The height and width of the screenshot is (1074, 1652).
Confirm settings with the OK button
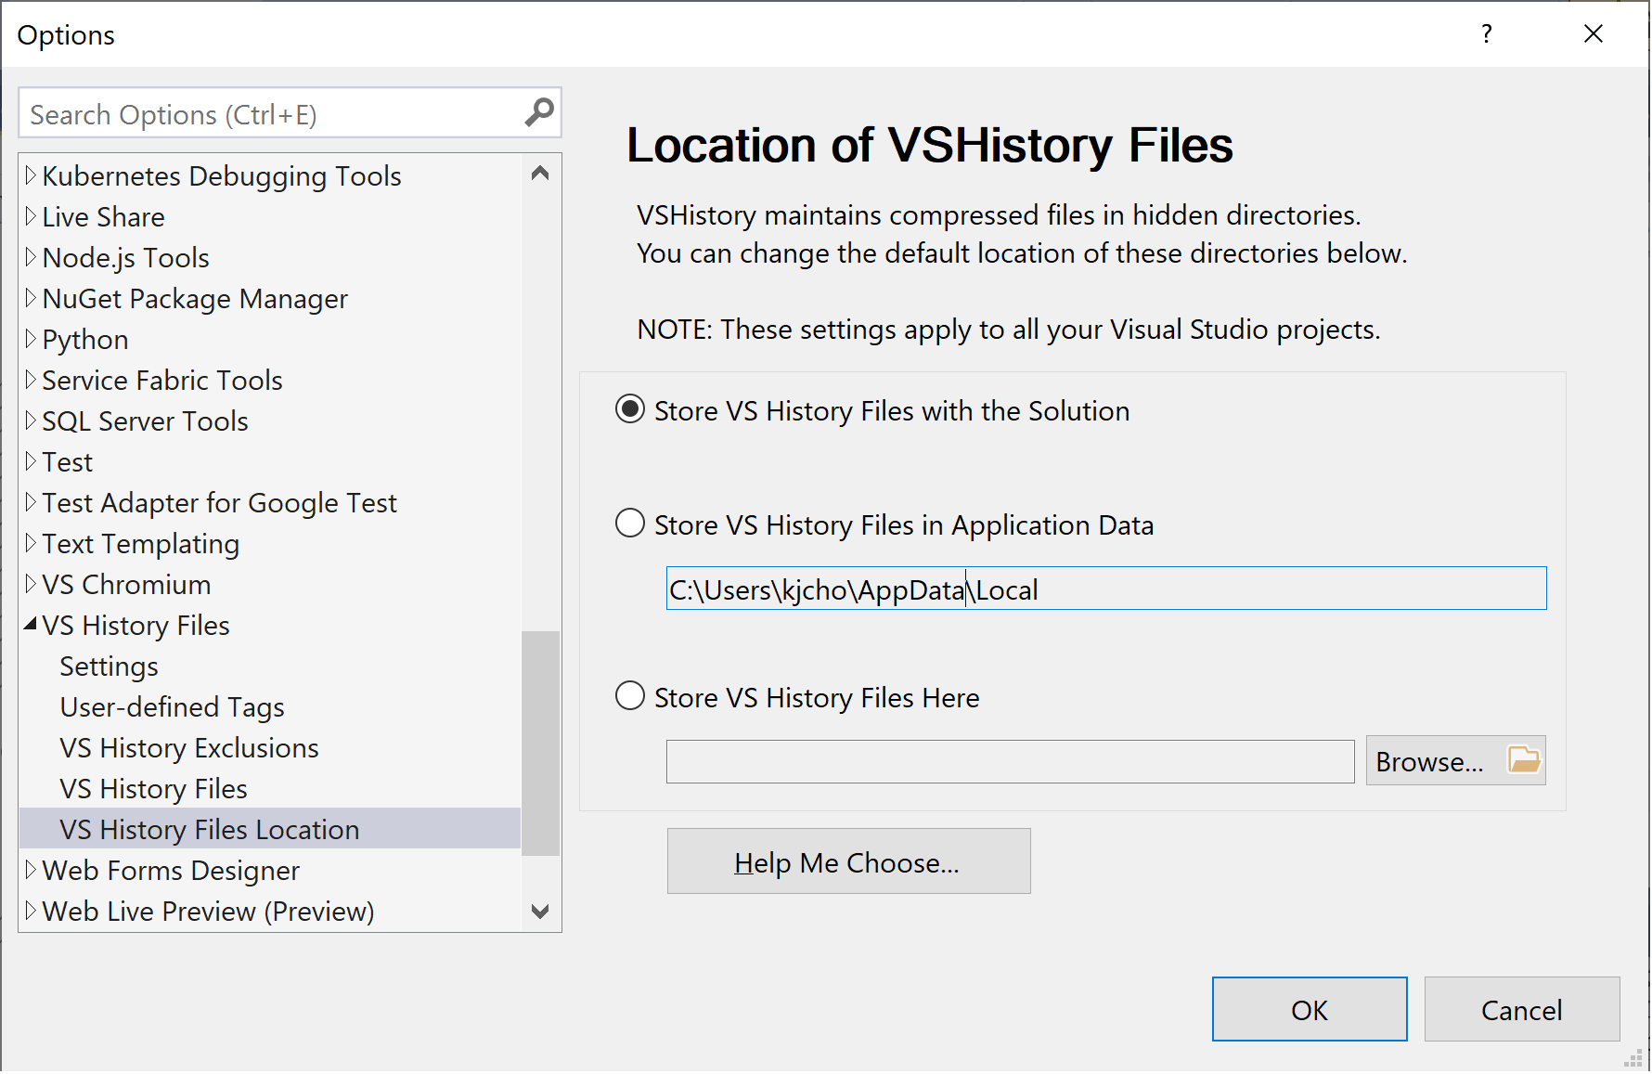[x=1309, y=1009]
